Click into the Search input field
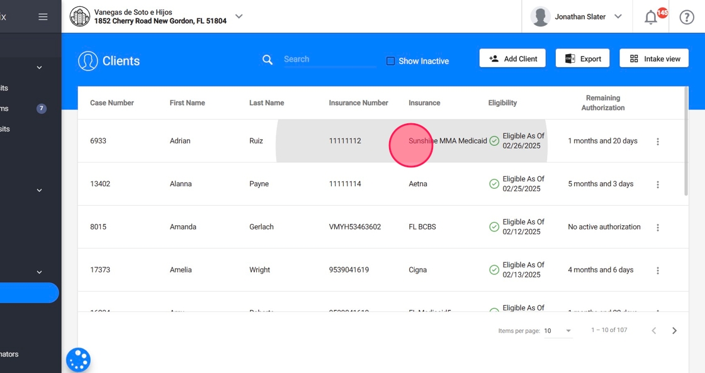This screenshot has height=373, width=705. (x=329, y=59)
